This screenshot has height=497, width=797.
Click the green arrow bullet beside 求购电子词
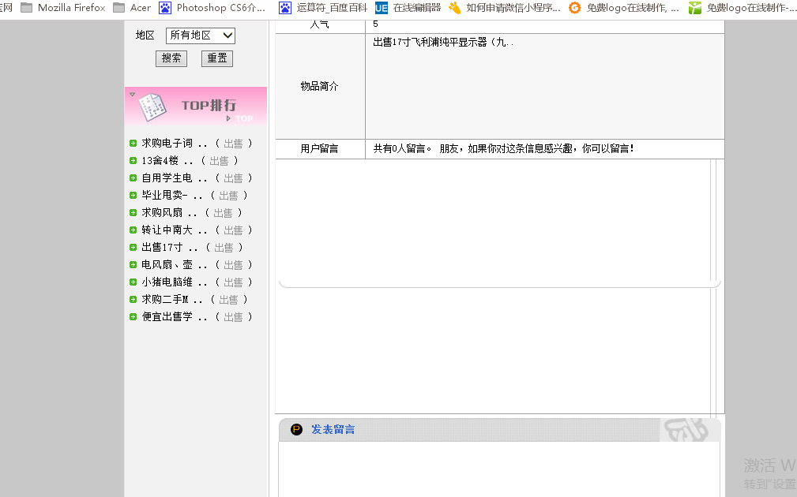133,144
